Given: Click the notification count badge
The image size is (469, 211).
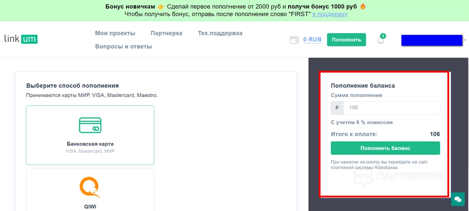Looking at the screenshot, I should (x=383, y=36).
